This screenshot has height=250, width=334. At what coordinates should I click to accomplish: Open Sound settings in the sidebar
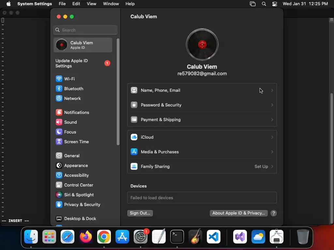tap(83, 122)
